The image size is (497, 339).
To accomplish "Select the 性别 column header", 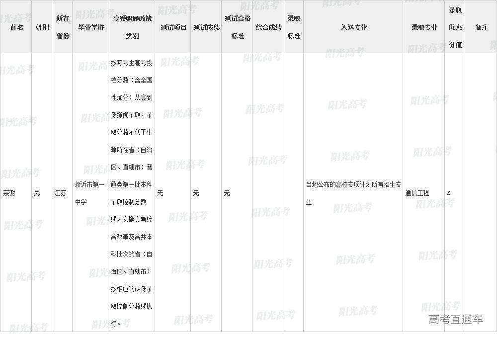I will (x=42, y=27).
